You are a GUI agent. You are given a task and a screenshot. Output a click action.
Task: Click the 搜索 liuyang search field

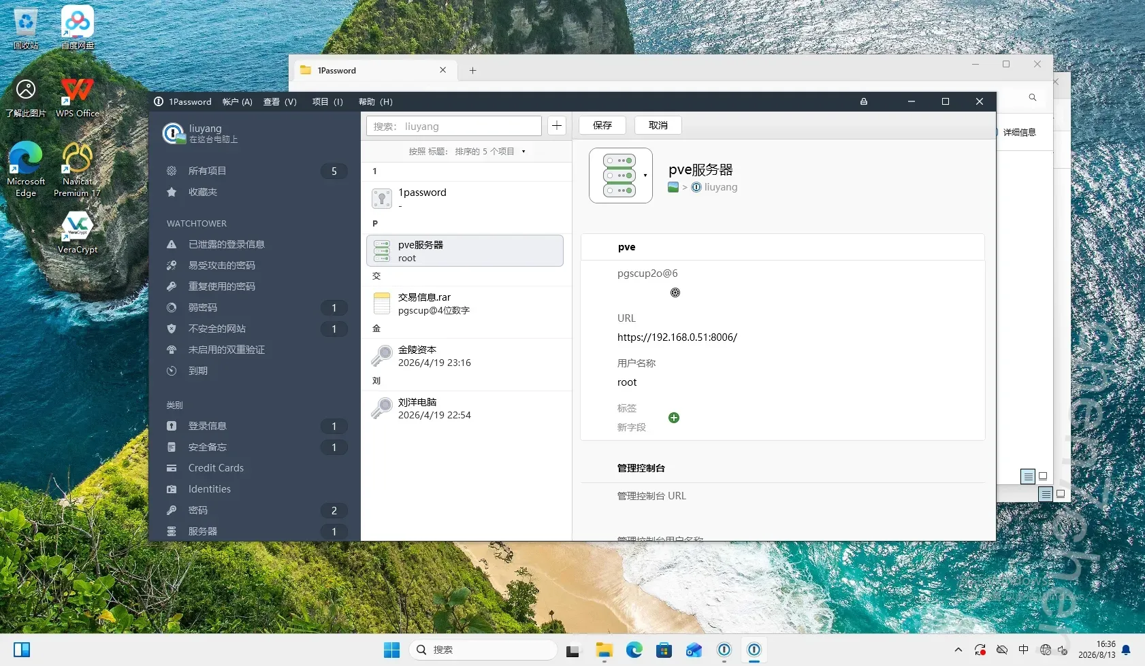[x=454, y=126]
